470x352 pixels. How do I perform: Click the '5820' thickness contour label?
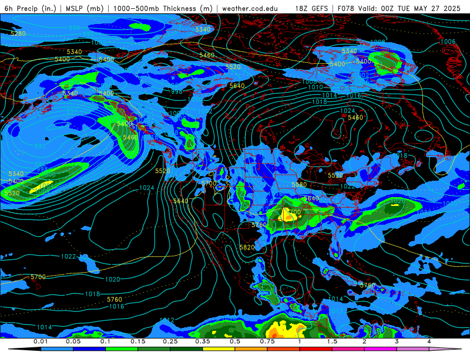(x=247, y=247)
